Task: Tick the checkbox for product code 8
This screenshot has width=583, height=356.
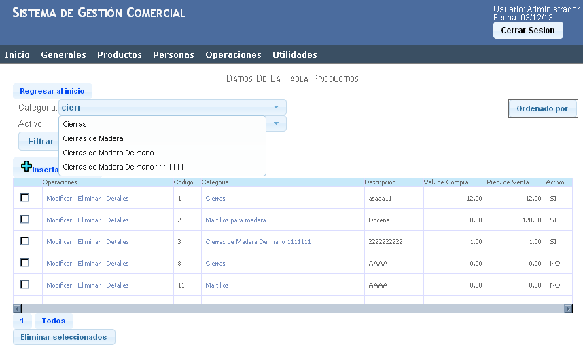Action: [24, 263]
